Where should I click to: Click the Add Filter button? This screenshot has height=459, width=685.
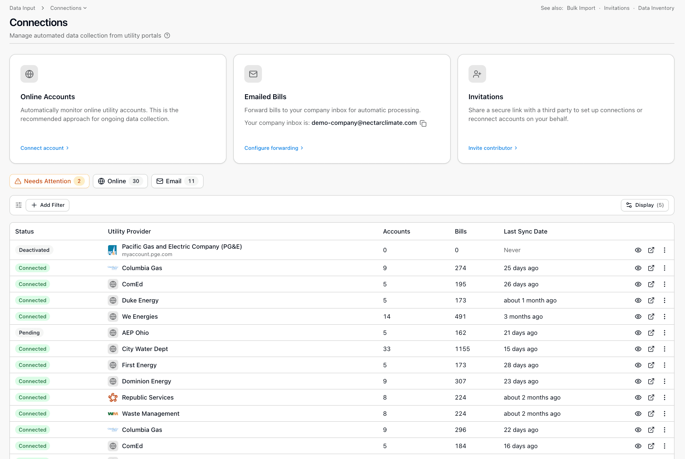pos(48,205)
